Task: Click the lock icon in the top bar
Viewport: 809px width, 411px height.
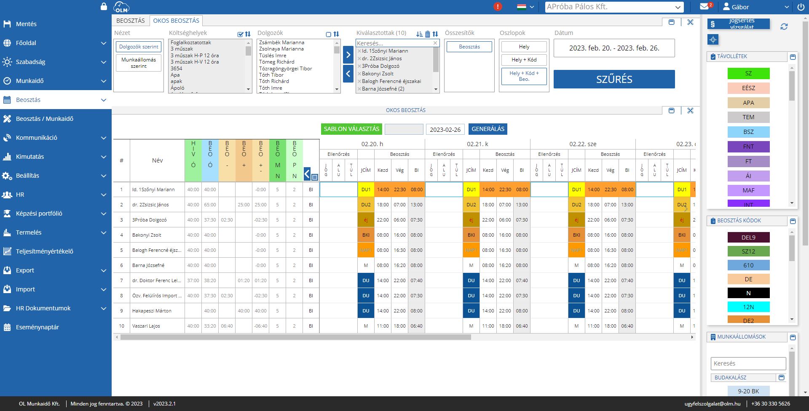Action: coord(104,7)
